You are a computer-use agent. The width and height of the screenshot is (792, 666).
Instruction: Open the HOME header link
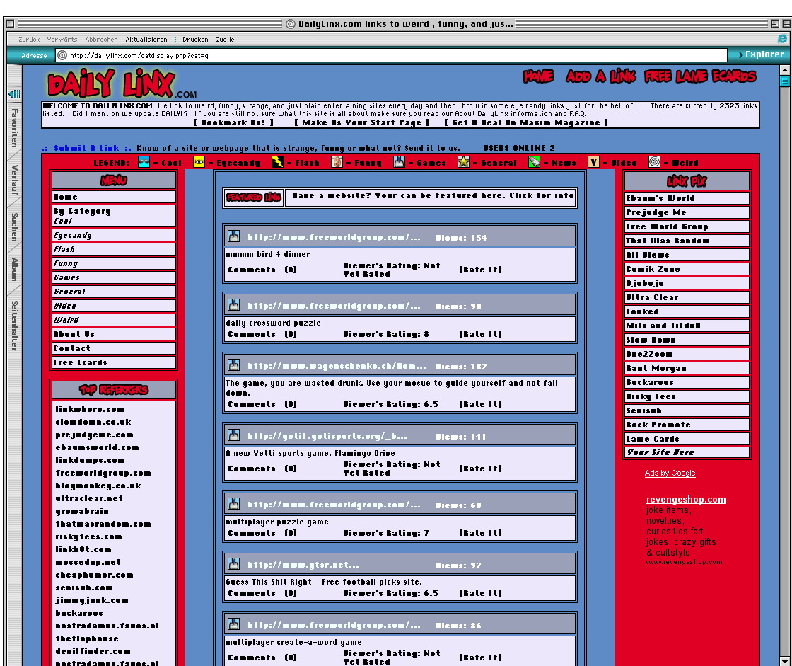click(538, 76)
